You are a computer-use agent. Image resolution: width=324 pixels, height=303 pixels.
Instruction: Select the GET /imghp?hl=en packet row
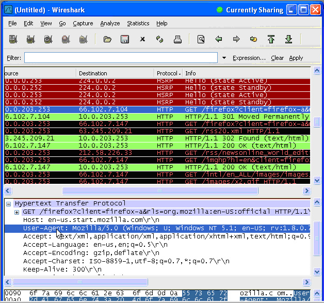coord(157,160)
